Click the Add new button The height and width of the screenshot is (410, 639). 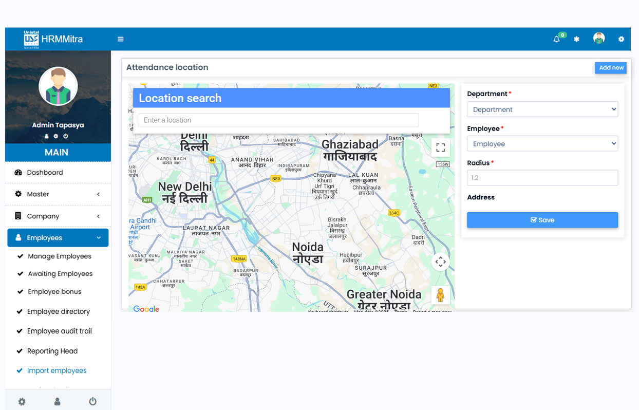611,68
